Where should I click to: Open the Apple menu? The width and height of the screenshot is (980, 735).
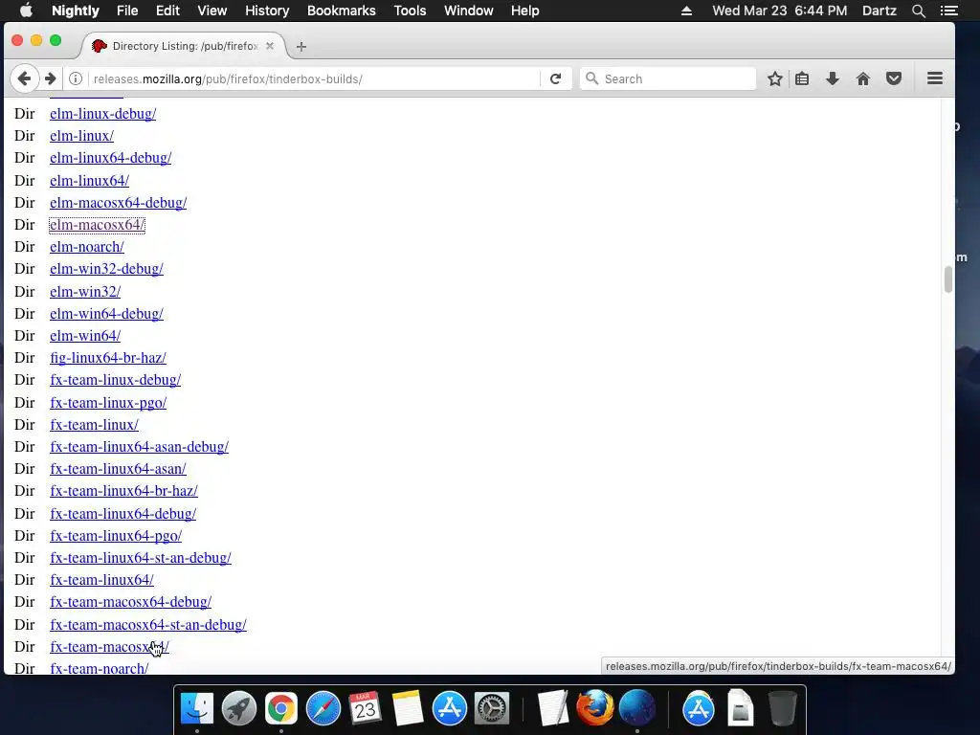pos(26,11)
